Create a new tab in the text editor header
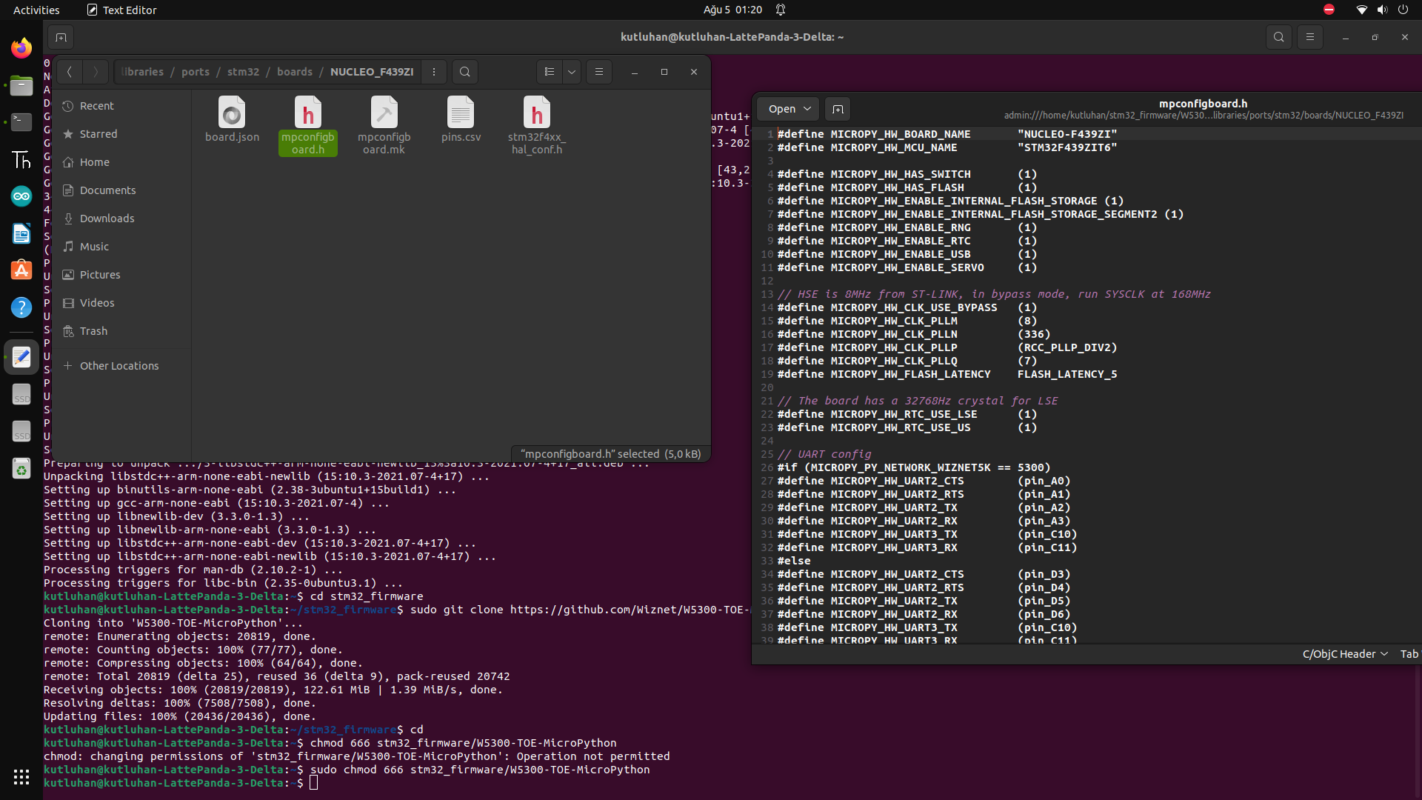The width and height of the screenshot is (1422, 800). coord(838,109)
